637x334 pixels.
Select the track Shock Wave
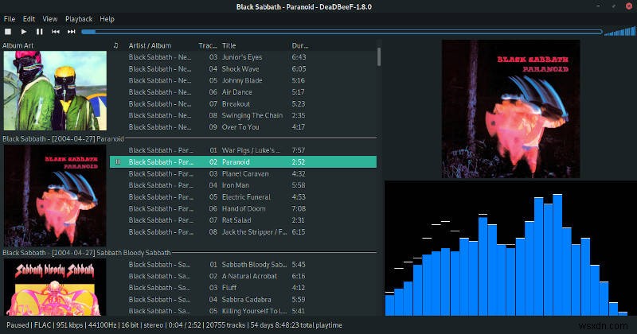[243, 69]
